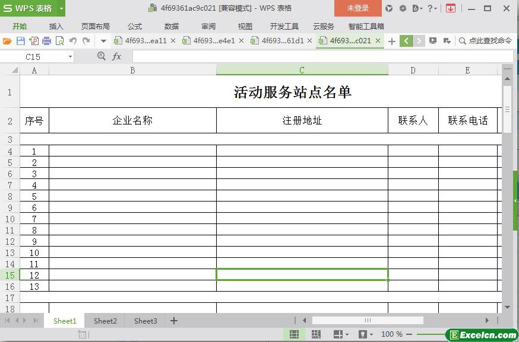The height and width of the screenshot is (342, 519).
Task: Click the plus icon to open new document tab
Action: 391,41
